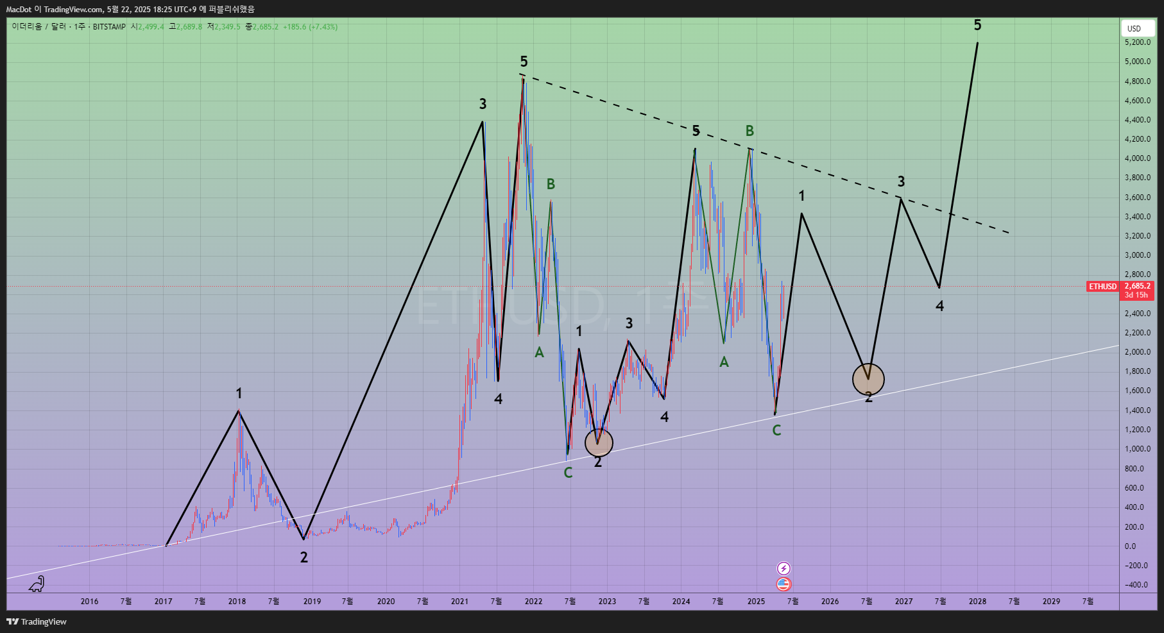Click the low value 2,349.5 in legend
Screen dimensions: 1164x633
coord(227,27)
